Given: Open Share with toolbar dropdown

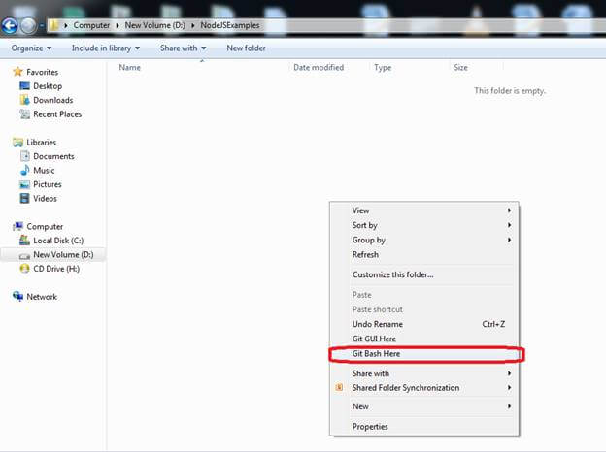Looking at the screenshot, I should pos(184,48).
